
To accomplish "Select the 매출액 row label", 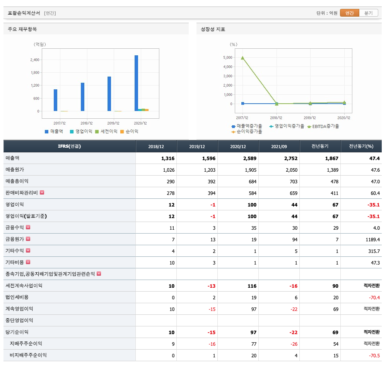I will (12, 158).
